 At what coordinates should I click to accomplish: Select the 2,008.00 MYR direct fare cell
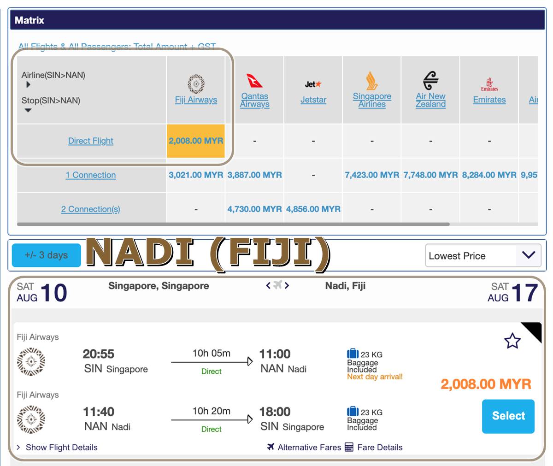click(196, 141)
